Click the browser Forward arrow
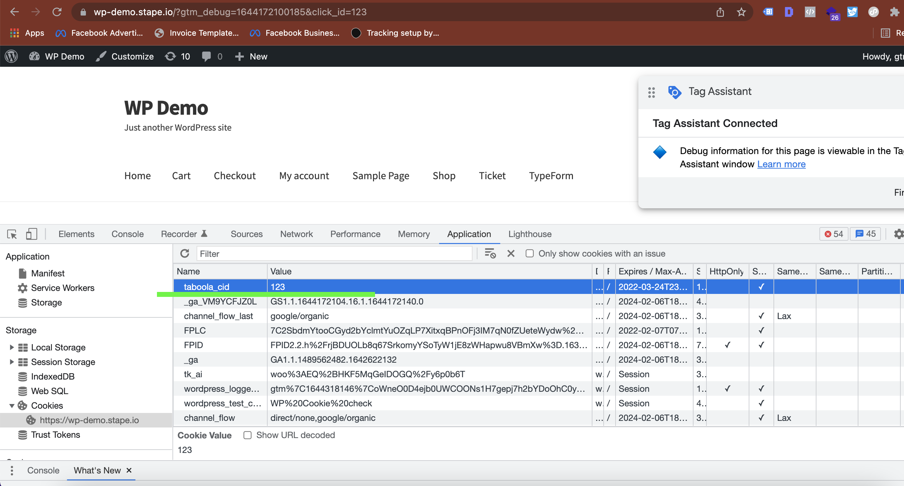Viewport: 904px width, 486px height. click(35, 12)
